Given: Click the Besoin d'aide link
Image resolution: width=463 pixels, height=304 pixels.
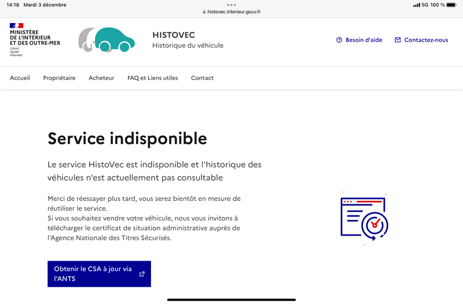Looking at the screenshot, I should coord(359,40).
